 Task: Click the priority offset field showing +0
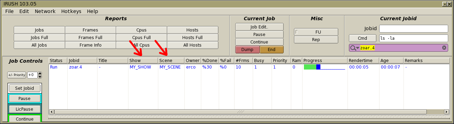(x=32, y=75)
